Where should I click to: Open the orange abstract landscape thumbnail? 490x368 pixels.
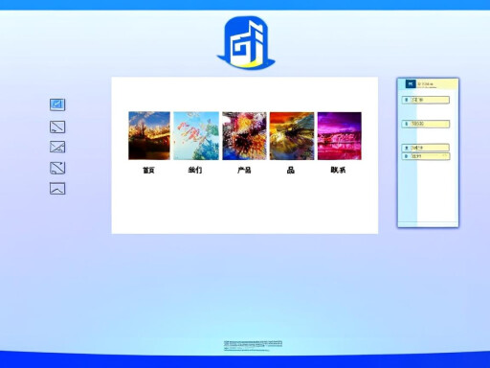coord(292,135)
